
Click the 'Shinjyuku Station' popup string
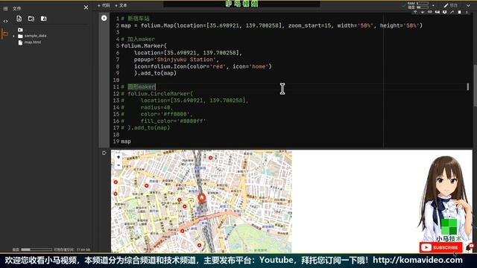click(x=186, y=60)
